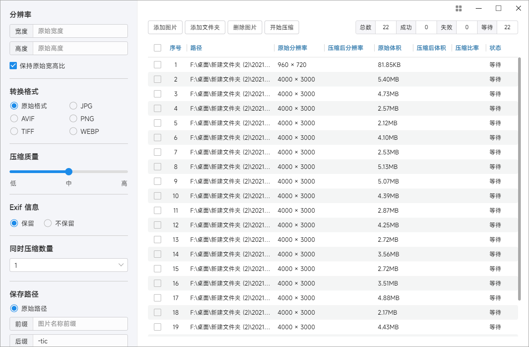This screenshot has height=347, width=529.
Task: Click the 4.43MB size cell
Action: [388, 327]
